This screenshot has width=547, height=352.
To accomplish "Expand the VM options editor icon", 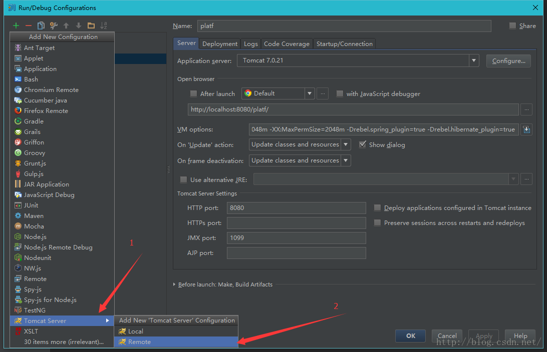I will [526, 129].
